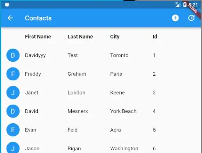Add a new contact with plus icon
This screenshot has width=202, height=153.
[175, 18]
